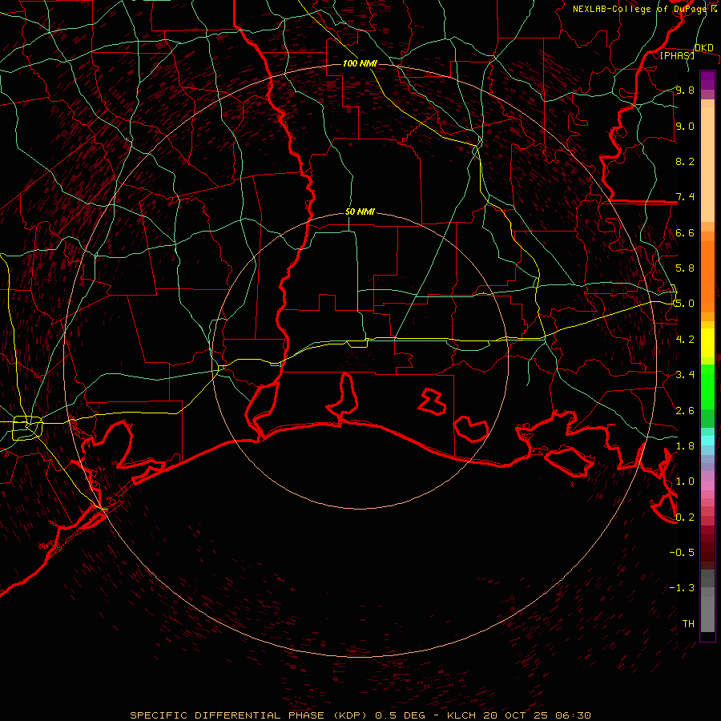Click the 0.2 value on the color scale

pos(685,518)
